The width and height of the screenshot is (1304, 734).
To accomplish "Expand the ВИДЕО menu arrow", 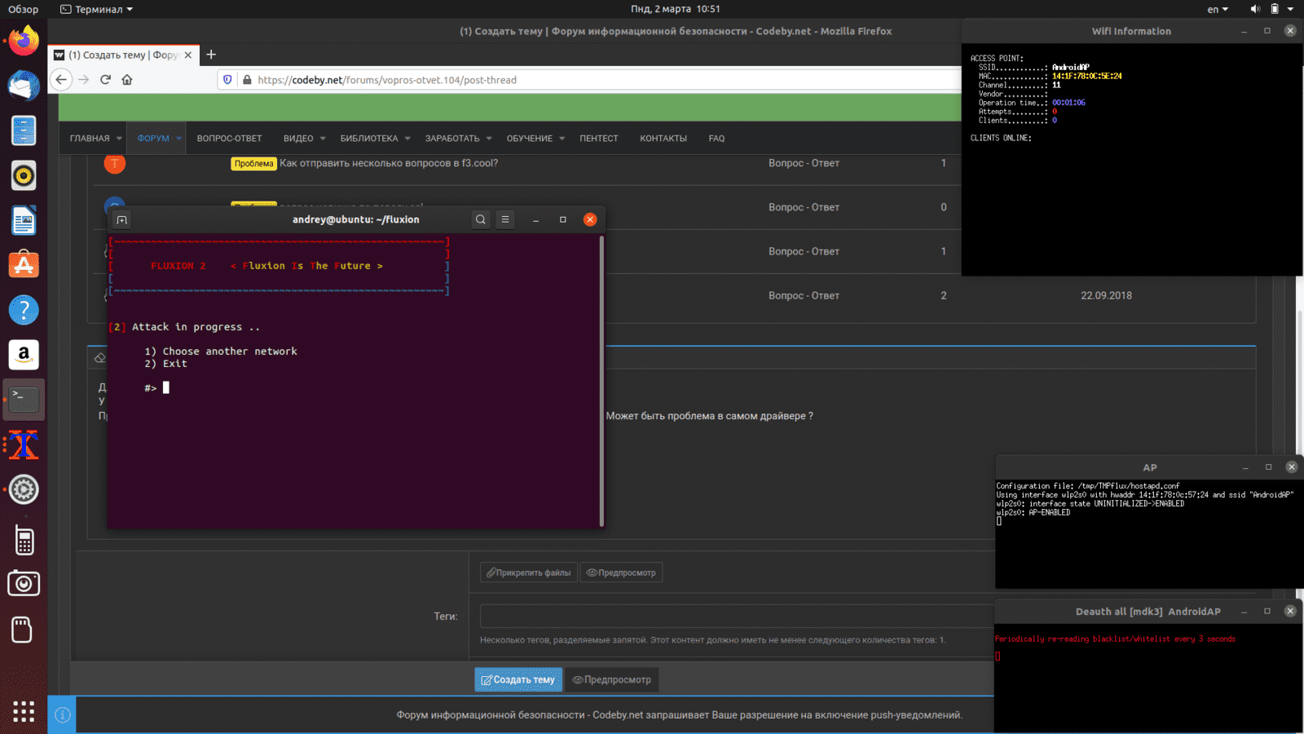I will coord(323,139).
